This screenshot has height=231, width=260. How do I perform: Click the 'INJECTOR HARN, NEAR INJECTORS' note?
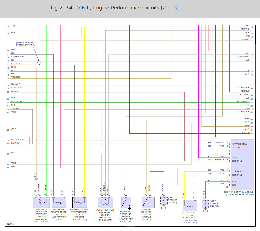click(25, 44)
